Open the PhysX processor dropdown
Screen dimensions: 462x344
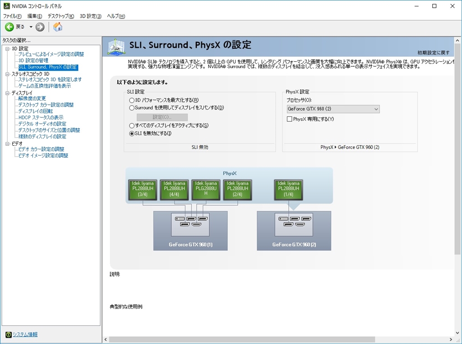click(333, 109)
